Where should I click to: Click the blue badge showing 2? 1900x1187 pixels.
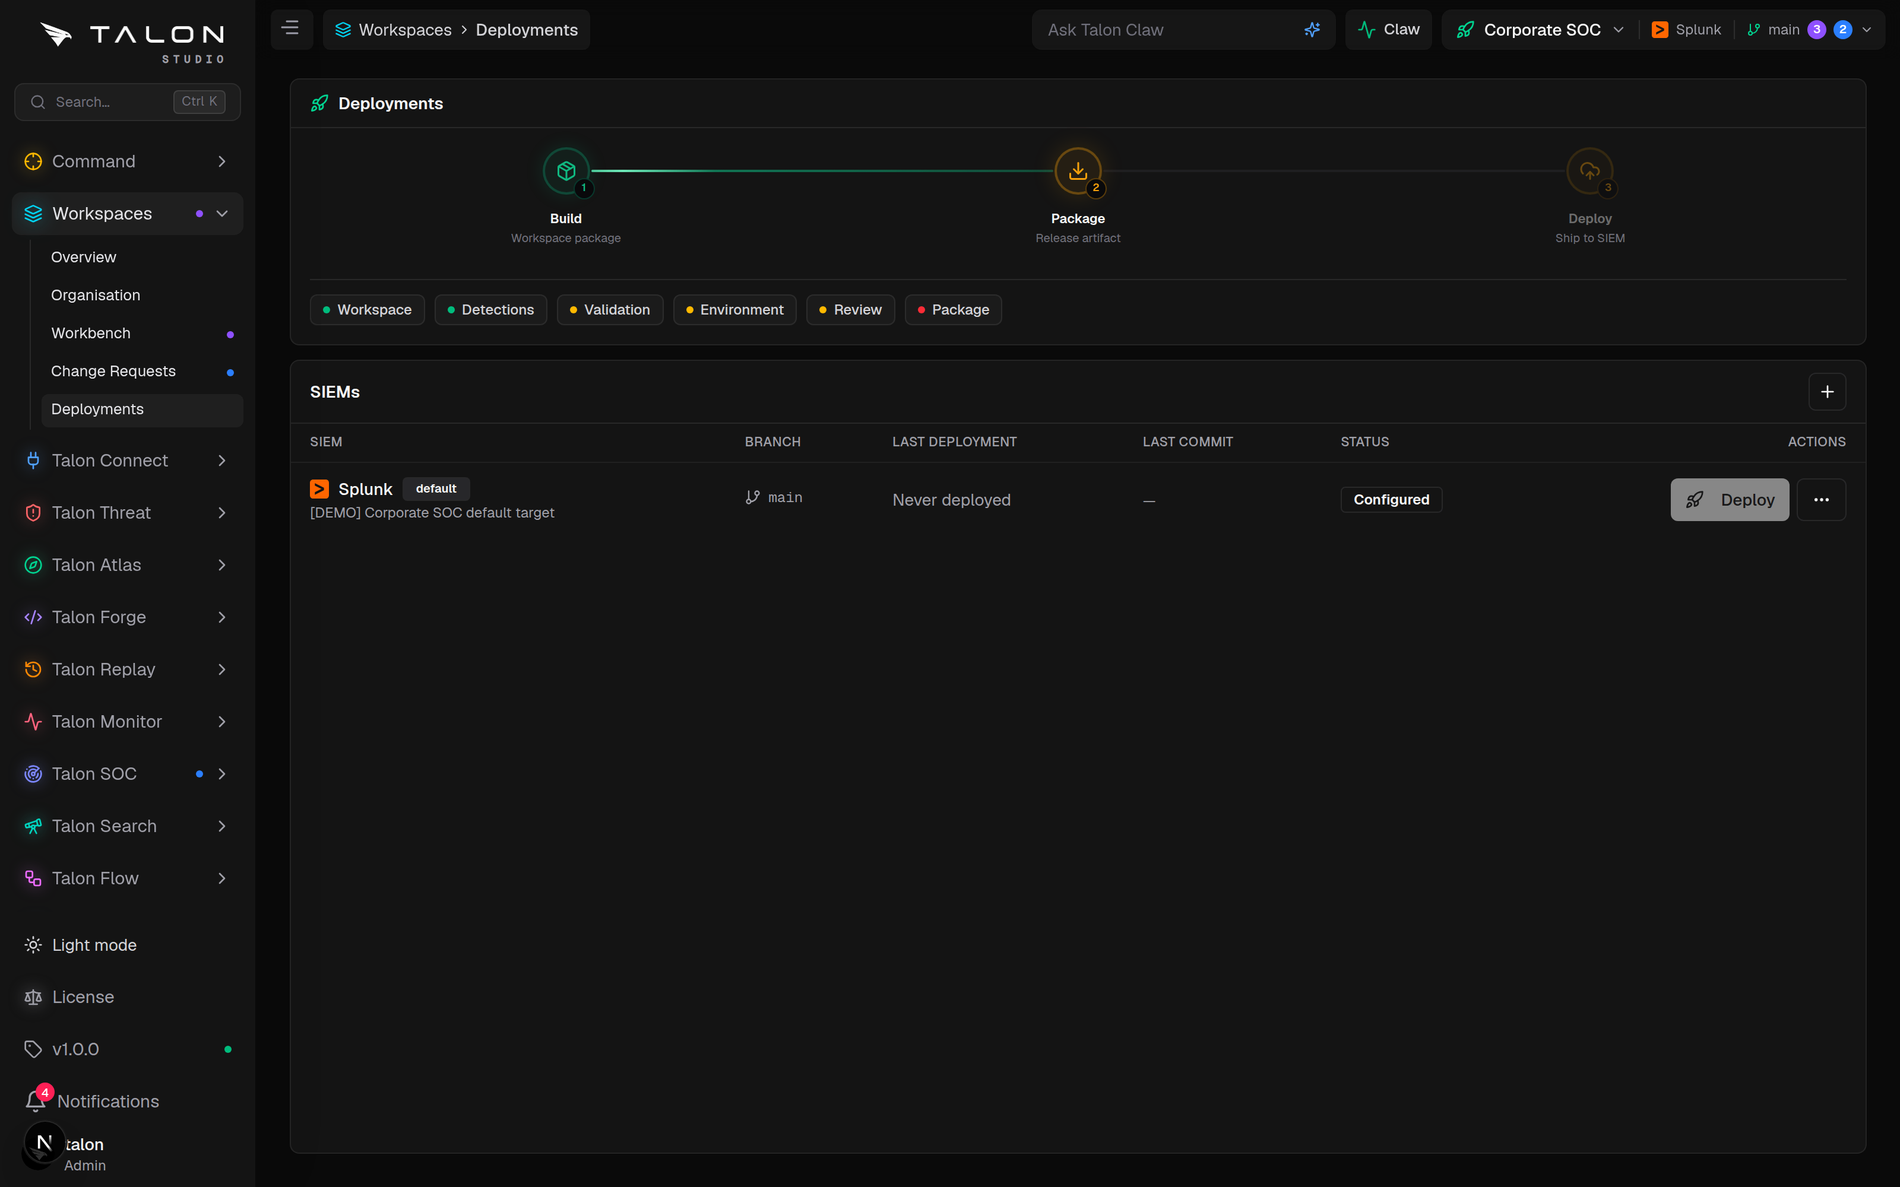click(x=1842, y=30)
